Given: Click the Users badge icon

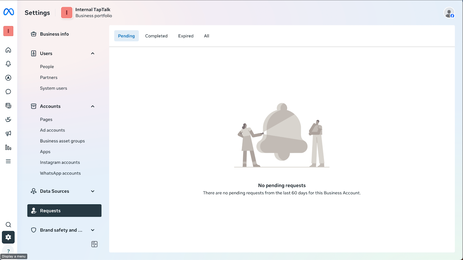Looking at the screenshot, I should pyautogui.click(x=34, y=53).
